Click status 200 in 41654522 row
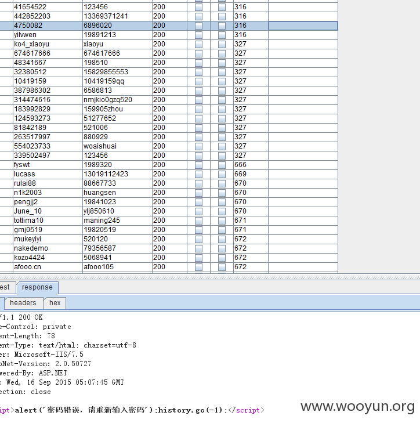 (x=169, y=7)
